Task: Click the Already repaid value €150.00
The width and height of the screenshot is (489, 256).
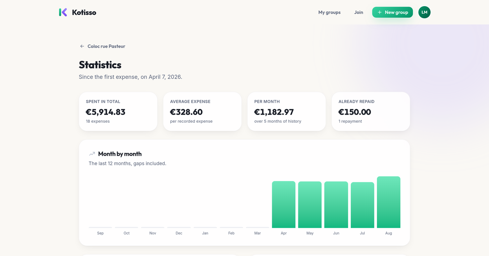Action: pos(355,112)
